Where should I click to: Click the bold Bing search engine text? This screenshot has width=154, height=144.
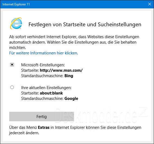click(x=69, y=76)
